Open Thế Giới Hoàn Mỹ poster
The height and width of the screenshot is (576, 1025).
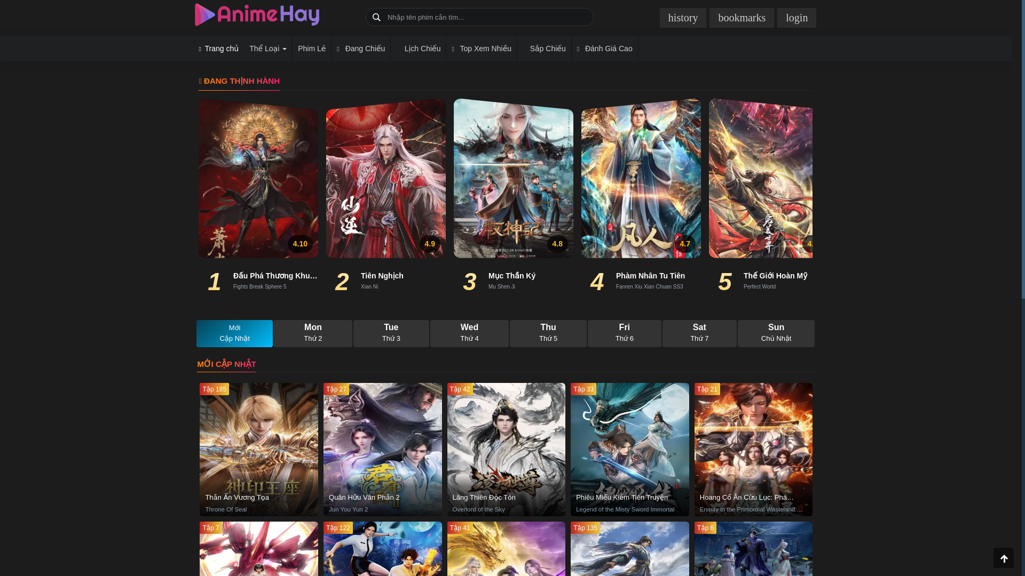tap(761, 178)
